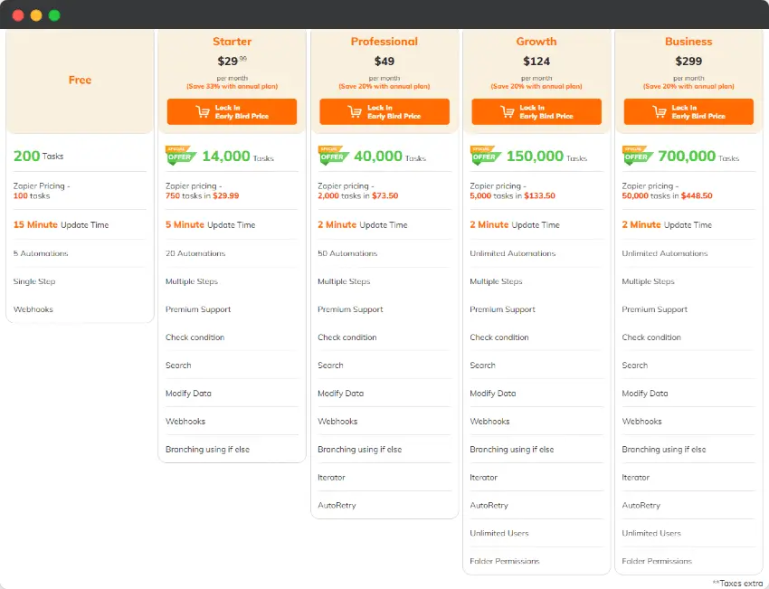Click the green macOS maximize window dot

tap(54, 15)
